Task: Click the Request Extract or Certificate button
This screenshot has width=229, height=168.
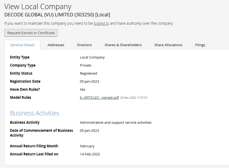Action: point(31,33)
